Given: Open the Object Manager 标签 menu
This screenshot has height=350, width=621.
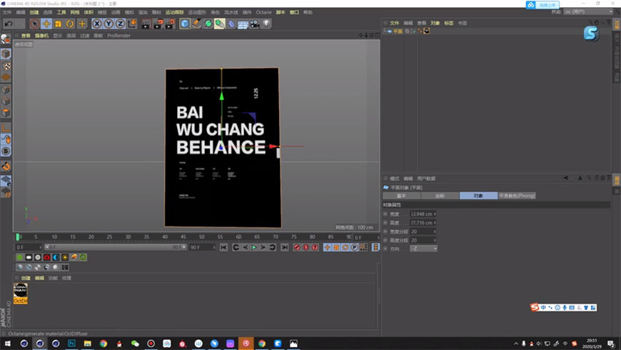Looking at the screenshot, I should 448,23.
